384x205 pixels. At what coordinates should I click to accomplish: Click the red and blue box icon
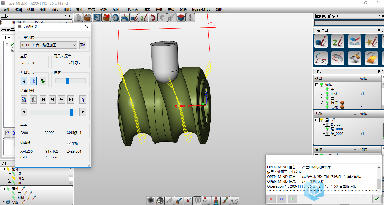click(181, 17)
